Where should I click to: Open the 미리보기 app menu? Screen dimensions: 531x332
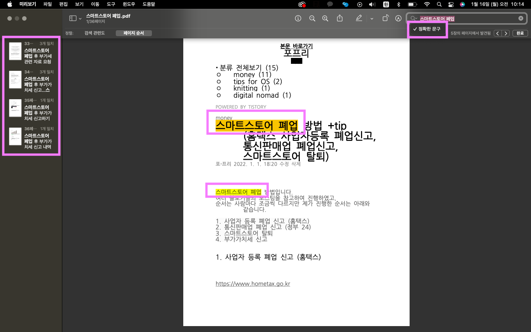28,4
